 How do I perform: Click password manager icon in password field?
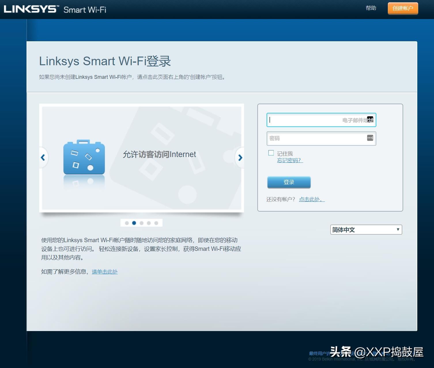(370, 138)
